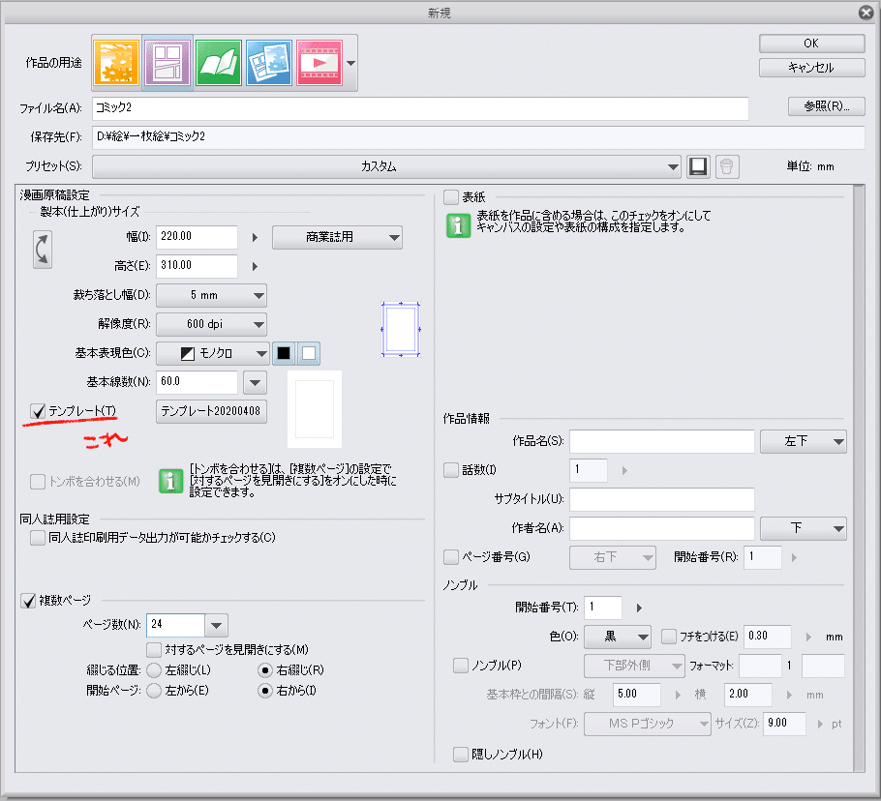Expand the work type list arrow
This screenshot has height=801, width=881.
click(x=351, y=63)
